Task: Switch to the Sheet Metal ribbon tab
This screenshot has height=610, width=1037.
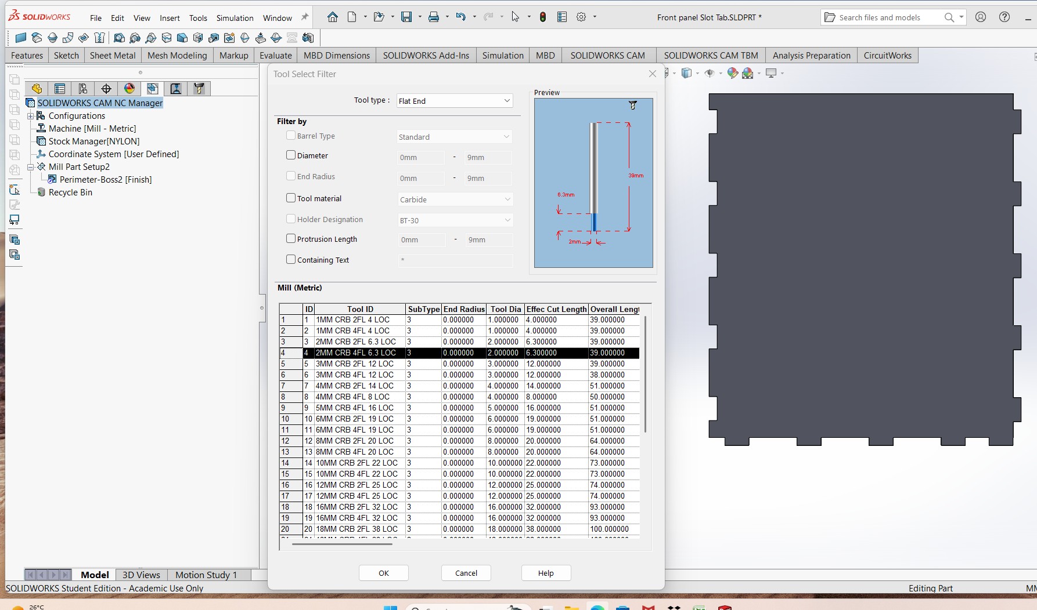Action: pos(113,56)
